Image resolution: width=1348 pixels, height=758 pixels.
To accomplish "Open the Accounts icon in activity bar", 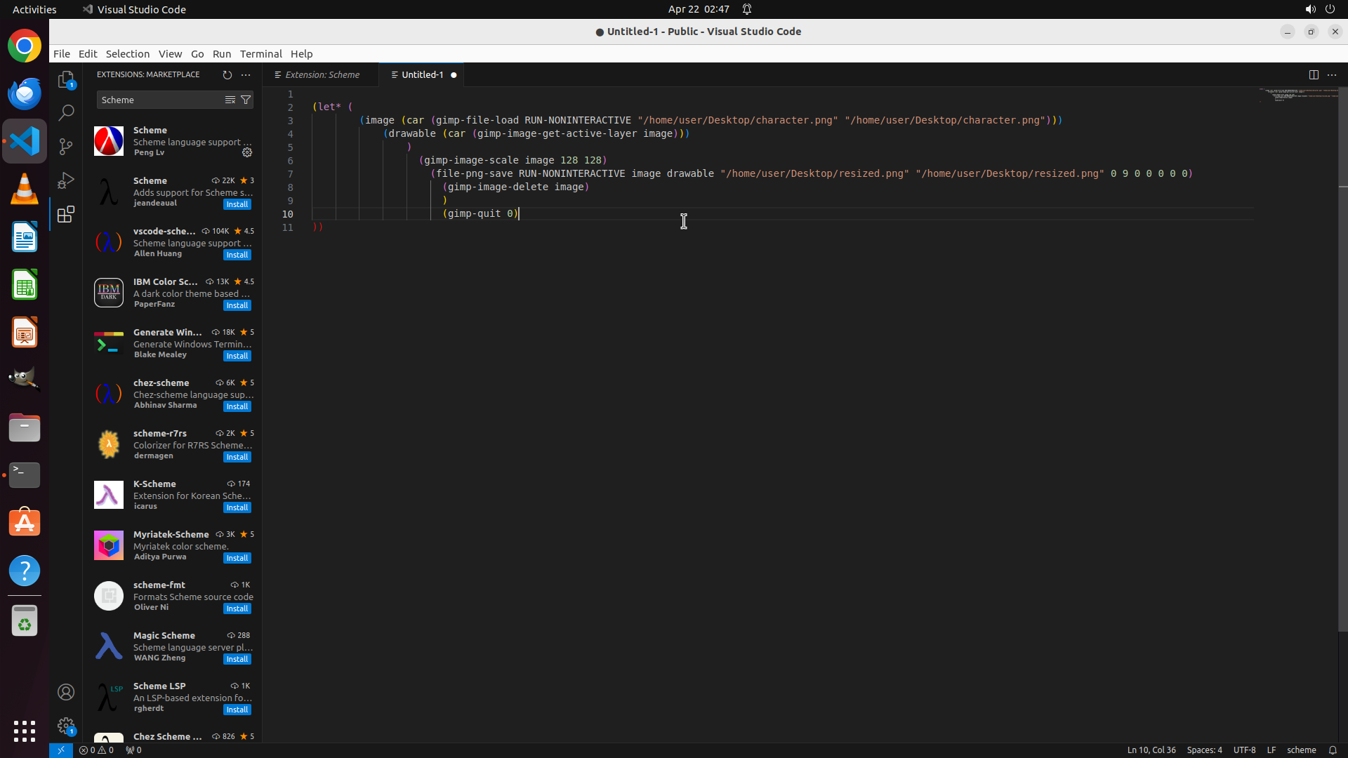I will (x=66, y=692).
